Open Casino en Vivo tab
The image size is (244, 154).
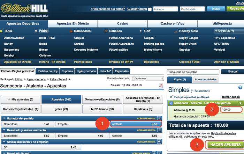(x=173, y=24)
